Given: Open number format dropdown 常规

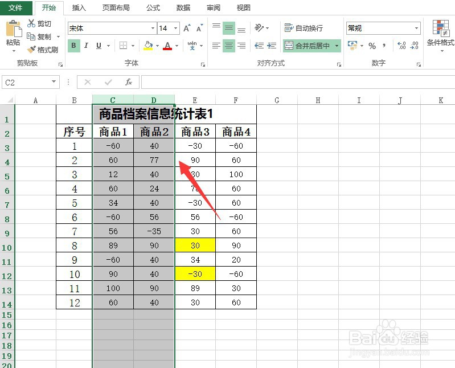Looking at the screenshot, I should point(416,28).
